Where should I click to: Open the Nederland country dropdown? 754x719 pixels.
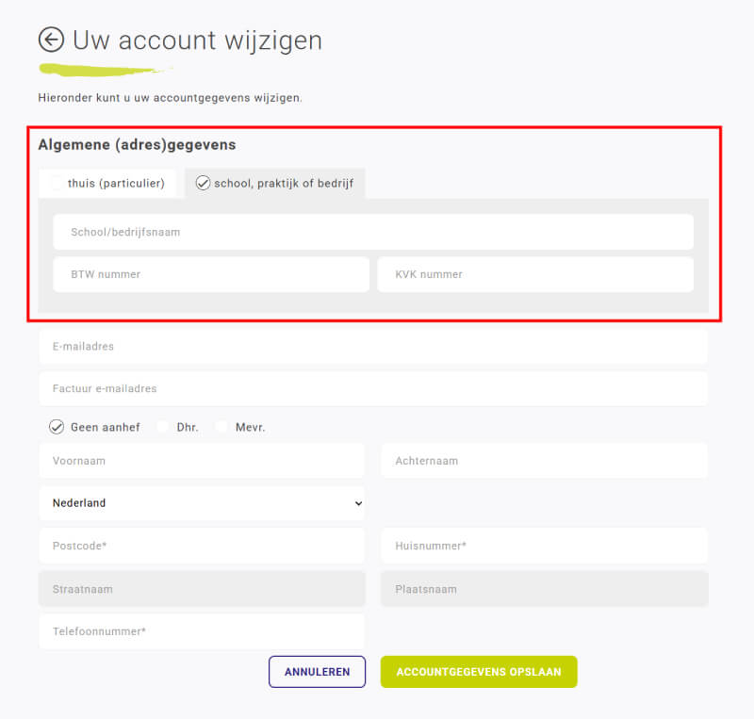coord(202,503)
